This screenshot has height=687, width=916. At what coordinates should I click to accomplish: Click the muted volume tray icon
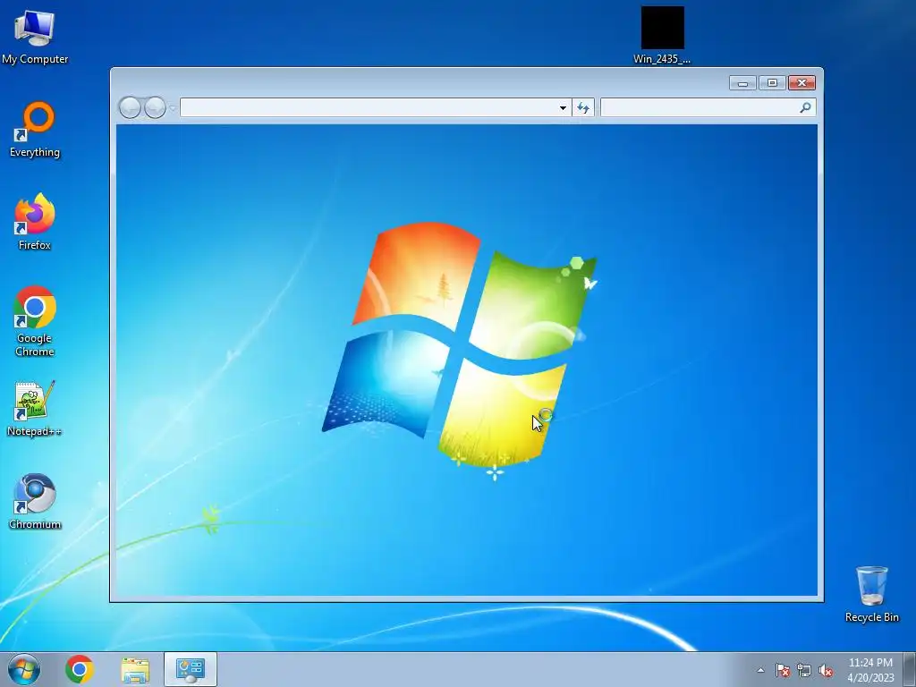pyautogui.click(x=826, y=670)
